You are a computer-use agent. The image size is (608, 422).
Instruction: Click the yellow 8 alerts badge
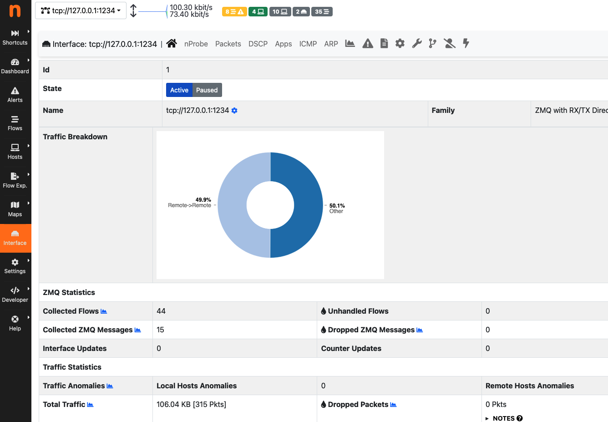point(234,12)
